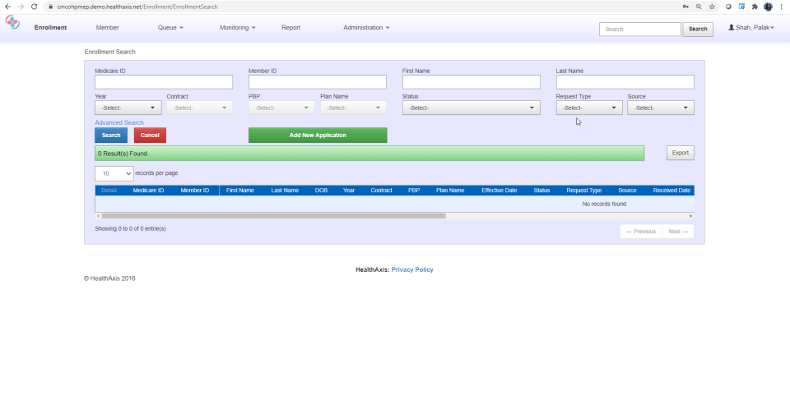The height and width of the screenshot is (413, 790).
Task: Open the Contract dropdown
Action: click(x=199, y=108)
